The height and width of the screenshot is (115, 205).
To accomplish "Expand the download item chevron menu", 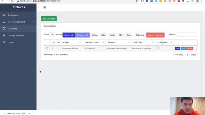I will 29,113.
